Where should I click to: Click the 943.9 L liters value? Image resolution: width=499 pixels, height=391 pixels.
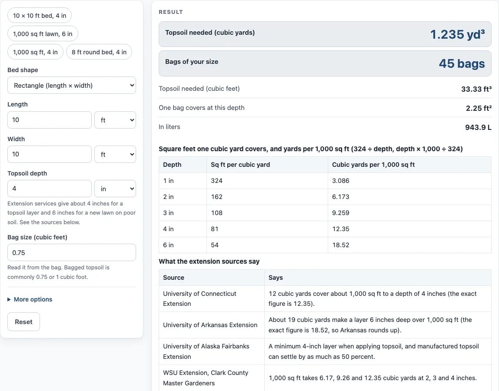tap(478, 127)
